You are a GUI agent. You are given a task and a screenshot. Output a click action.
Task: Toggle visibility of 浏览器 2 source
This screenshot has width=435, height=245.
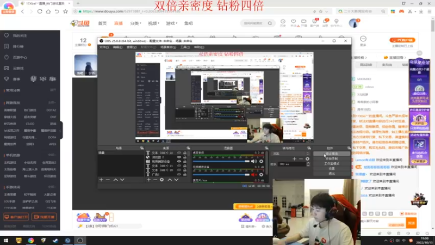[x=179, y=157]
